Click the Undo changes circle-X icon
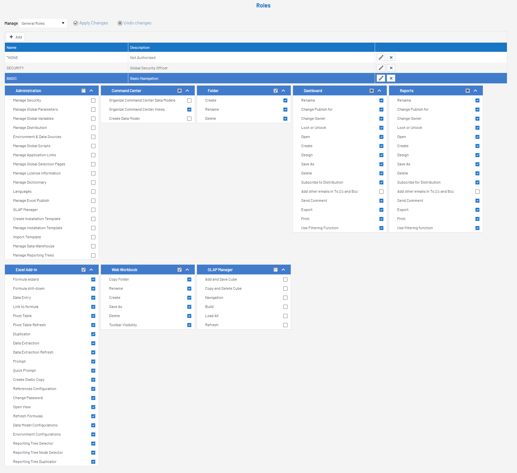Image resolution: width=517 pixels, height=473 pixels. (x=120, y=23)
